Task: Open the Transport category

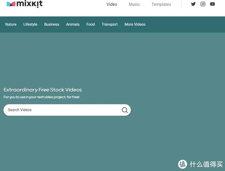Action: [x=109, y=24]
